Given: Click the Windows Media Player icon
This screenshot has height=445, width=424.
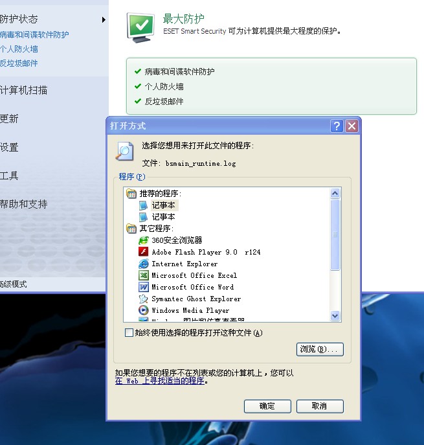Looking at the screenshot, I should (143, 310).
